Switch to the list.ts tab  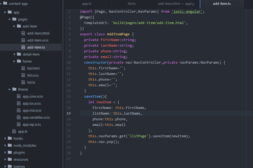(x=132, y=4)
